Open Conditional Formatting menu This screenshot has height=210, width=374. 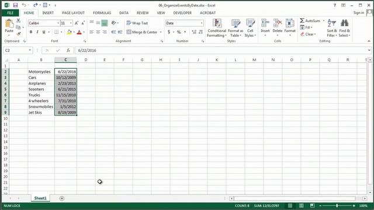click(x=217, y=28)
